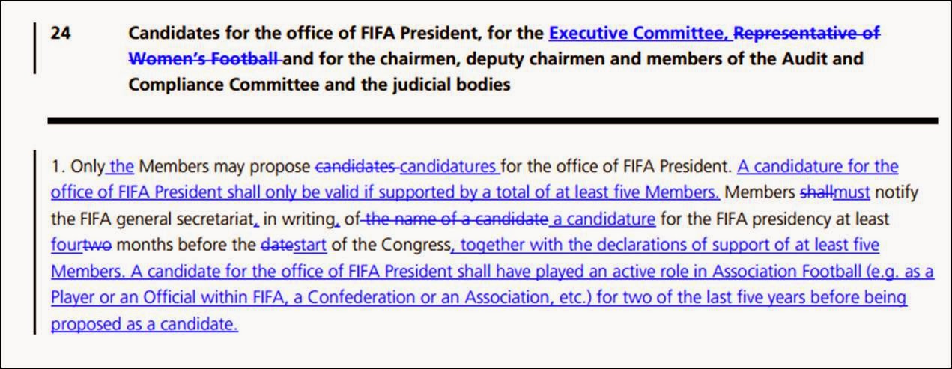The image size is (952, 369).
Task: Click the inserted word 'candidatures'
Action: click(x=449, y=166)
